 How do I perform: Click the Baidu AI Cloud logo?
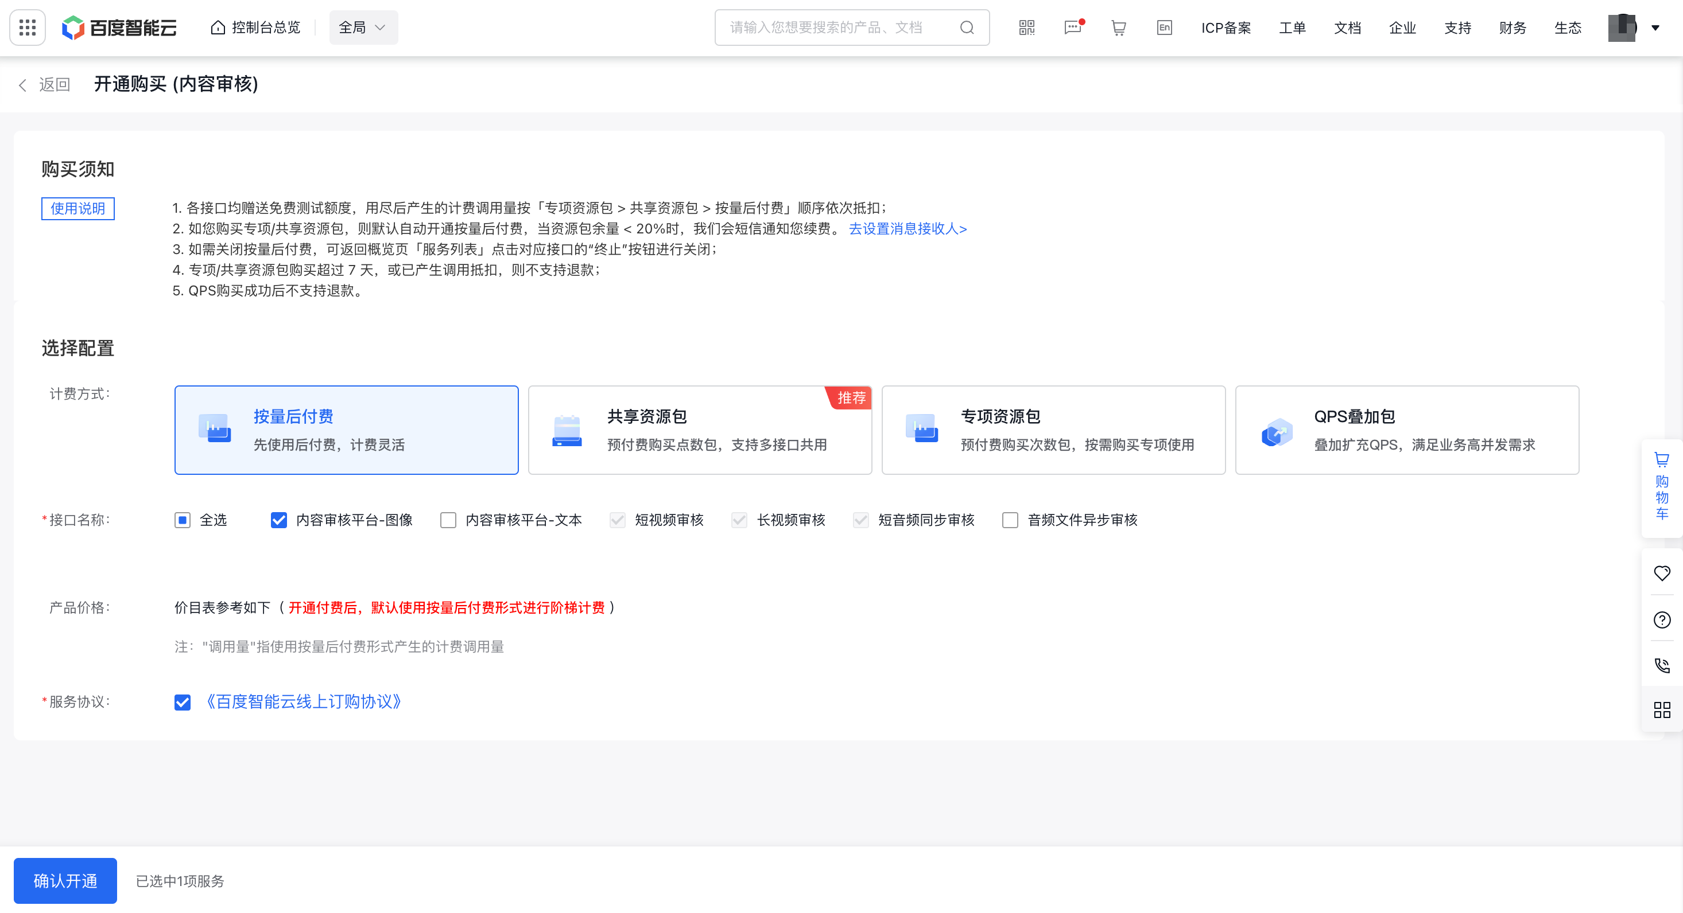[119, 28]
